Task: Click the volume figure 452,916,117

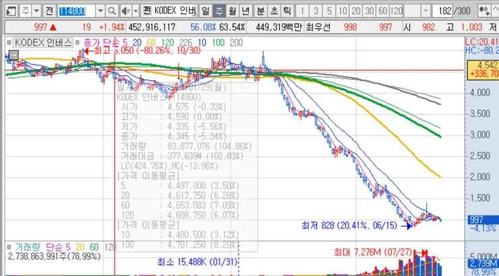Action: pyautogui.click(x=152, y=28)
